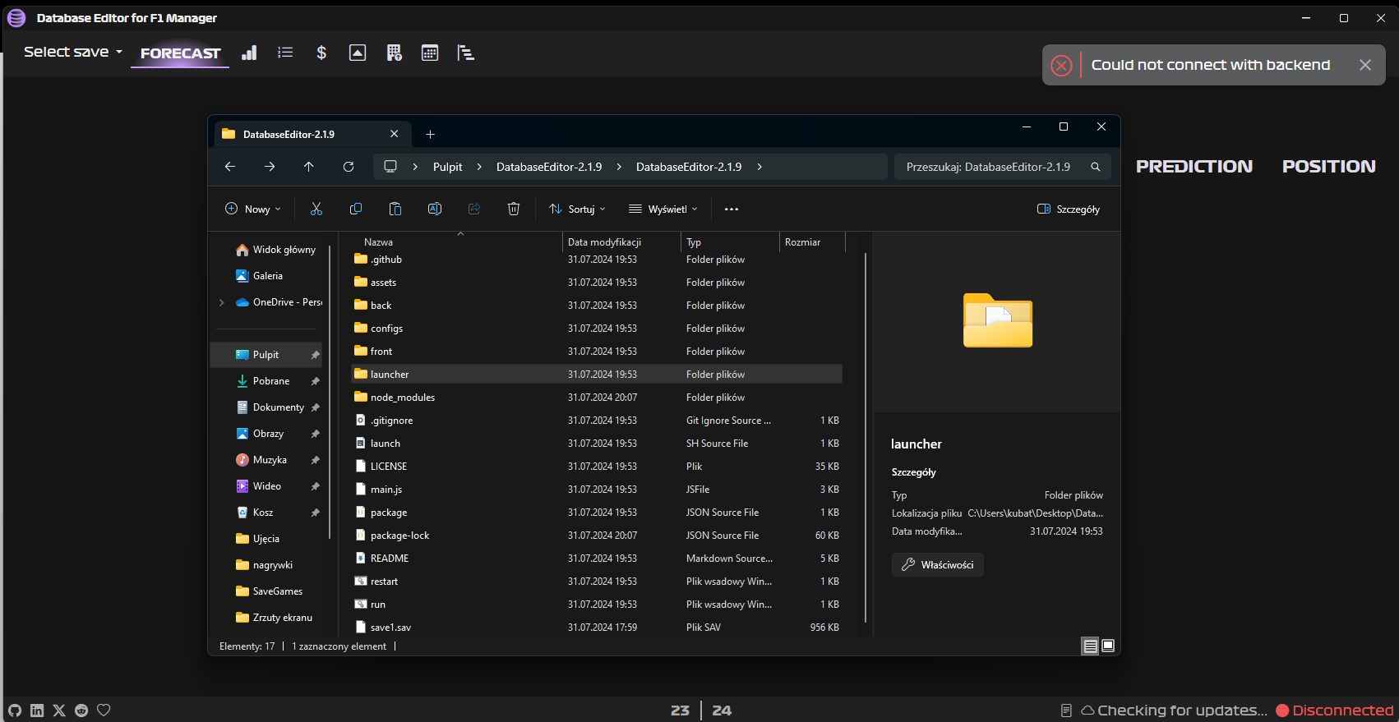Go up one folder level in Explorer
Screen dimensions: 1399x722
click(309, 167)
